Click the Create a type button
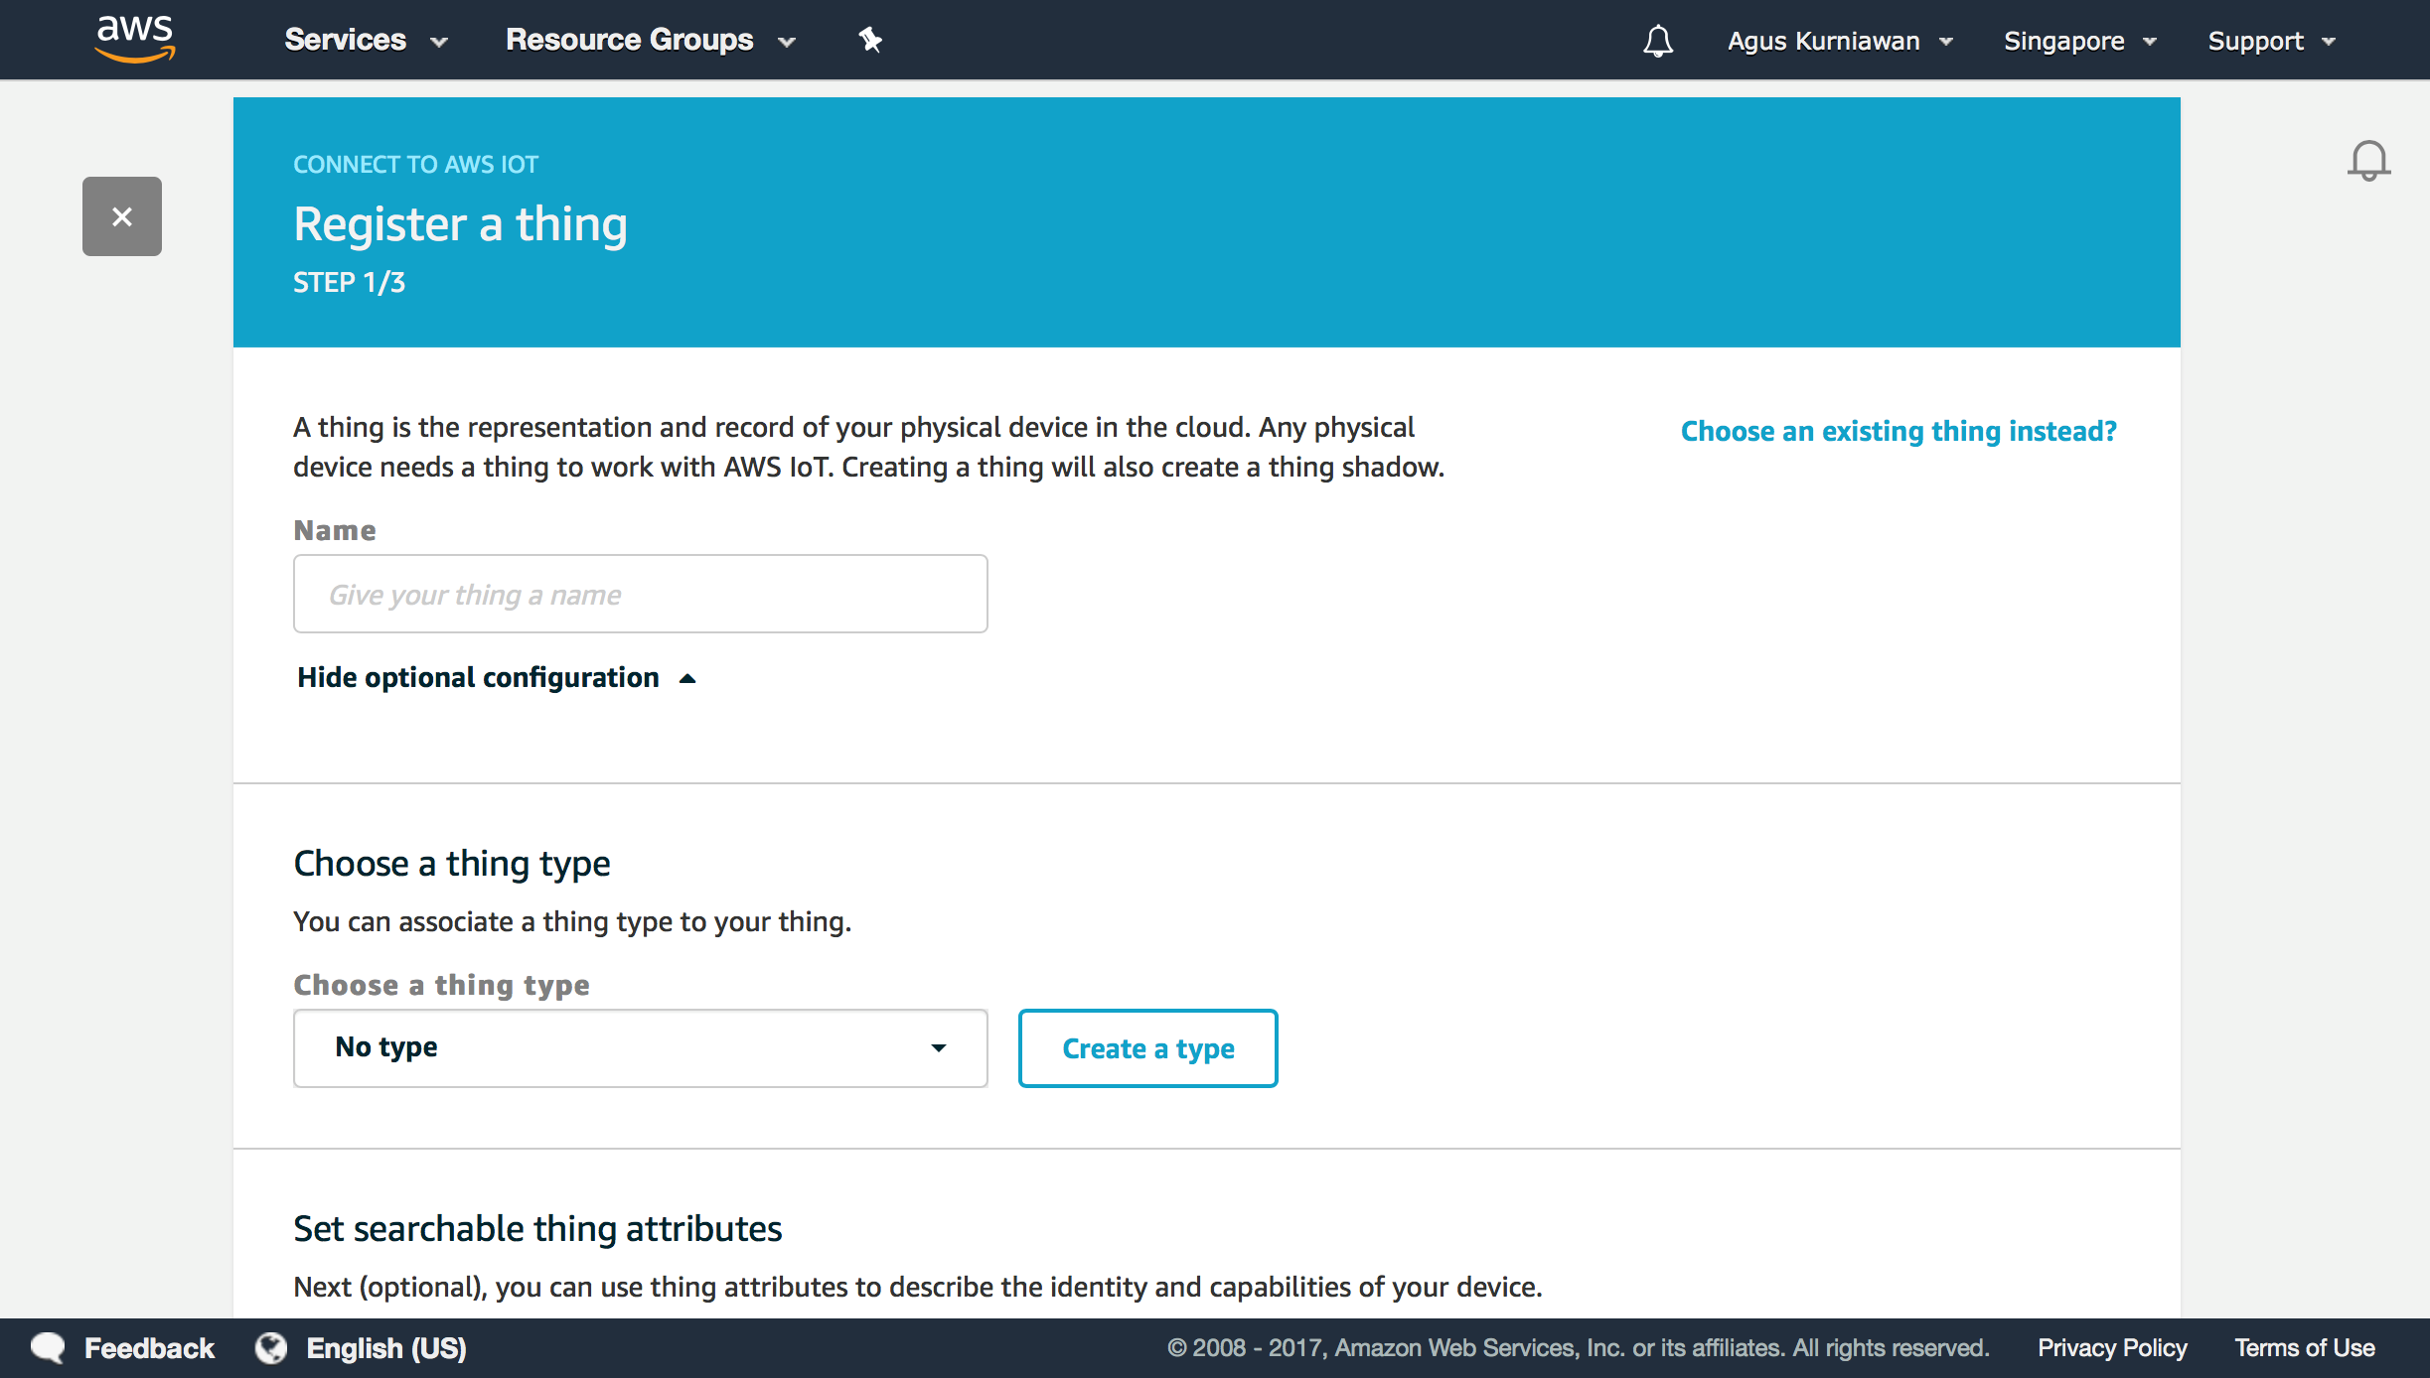The height and width of the screenshot is (1378, 2430). (1147, 1047)
